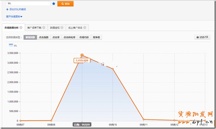The height and width of the screenshot is (129, 216).
Task: Click the 添加对比关键词 link
Action: (x=18, y=9)
